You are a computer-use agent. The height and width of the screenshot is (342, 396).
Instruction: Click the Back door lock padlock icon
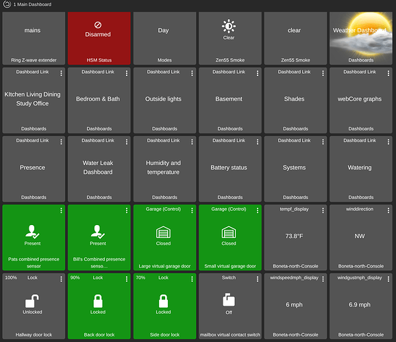point(98,301)
